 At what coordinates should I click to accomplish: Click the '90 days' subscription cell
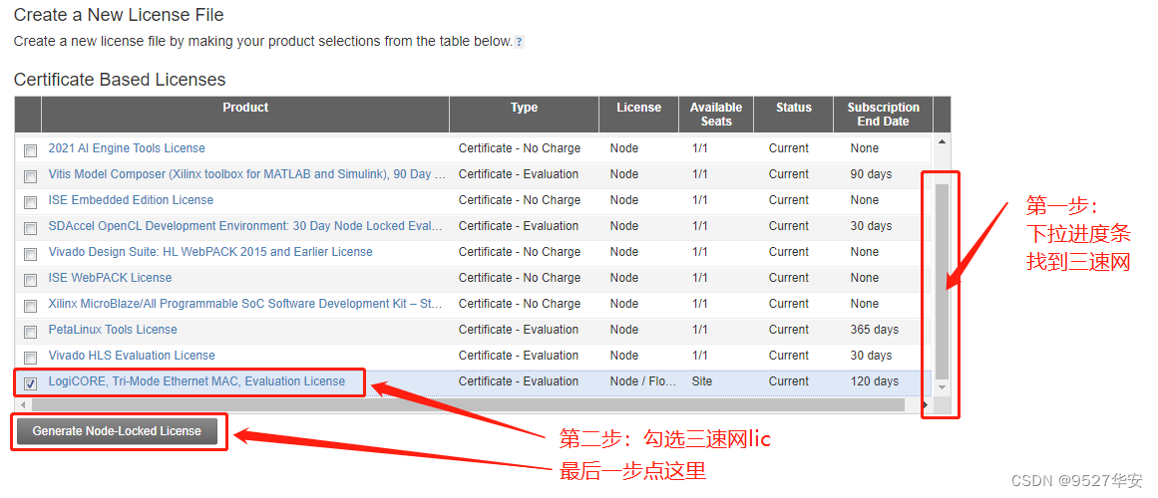(872, 174)
